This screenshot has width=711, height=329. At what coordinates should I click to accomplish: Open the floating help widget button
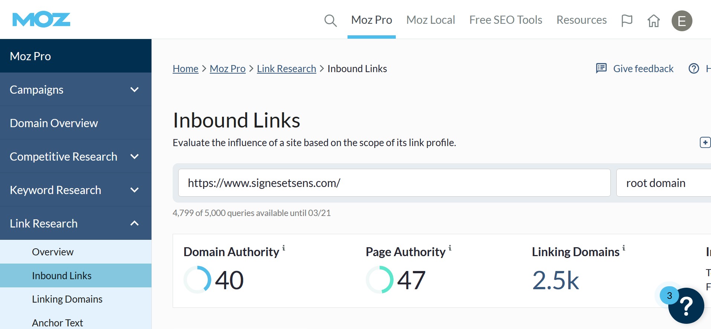686,306
